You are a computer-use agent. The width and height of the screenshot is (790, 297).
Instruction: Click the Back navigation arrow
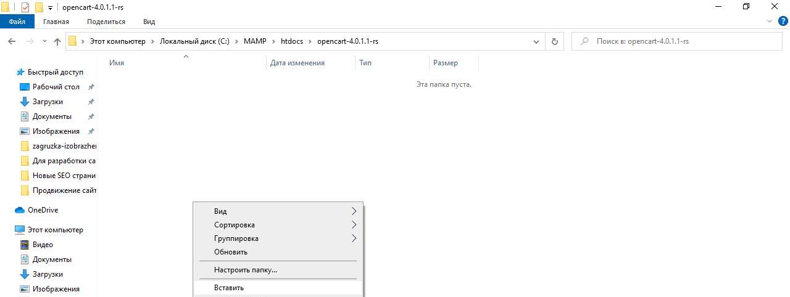11,41
